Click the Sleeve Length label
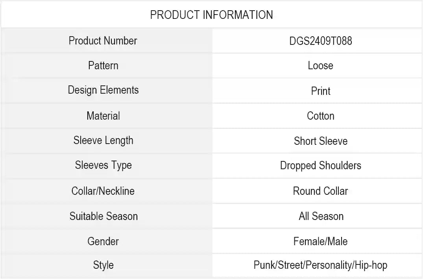The width and height of the screenshot is (423, 279). pos(103,140)
